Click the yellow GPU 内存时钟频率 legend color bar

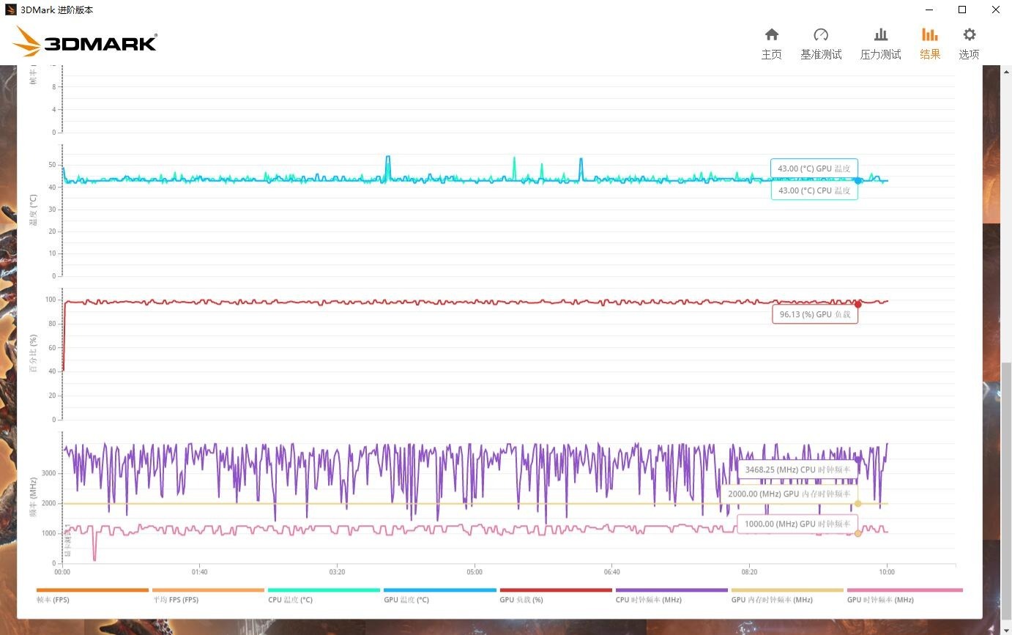(787, 590)
